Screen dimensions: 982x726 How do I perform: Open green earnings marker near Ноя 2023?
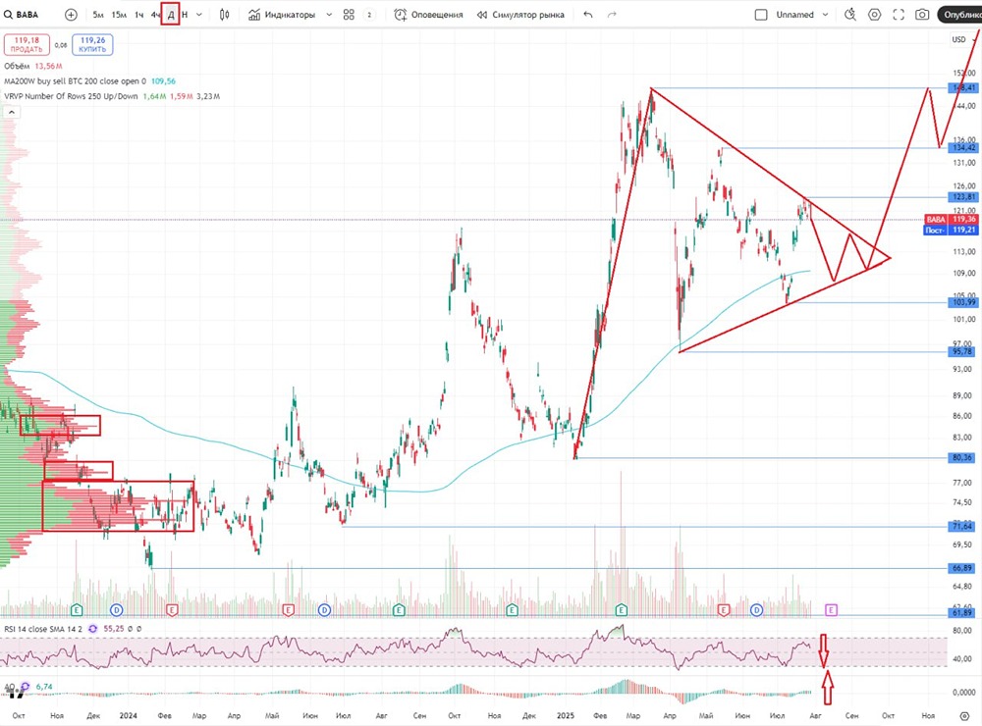(x=77, y=609)
